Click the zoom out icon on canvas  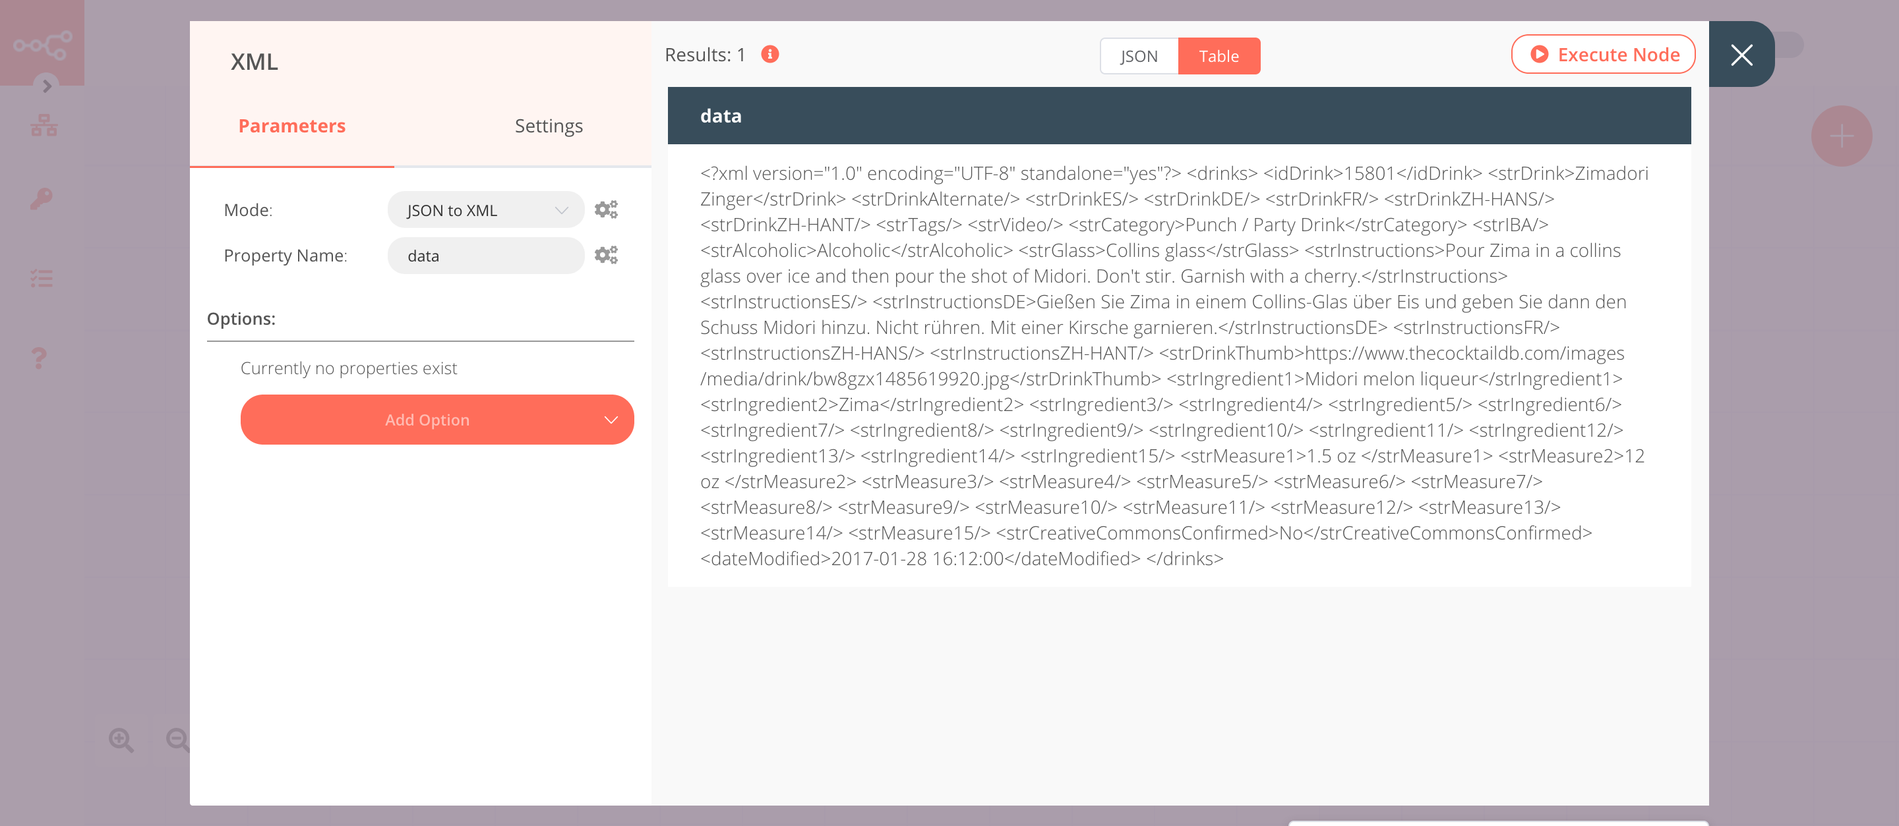click(x=181, y=740)
